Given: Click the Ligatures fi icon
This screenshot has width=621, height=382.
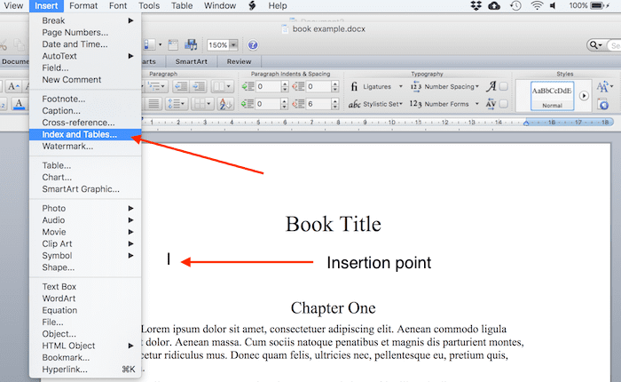Looking at the screenshot, I should (354, 86).
